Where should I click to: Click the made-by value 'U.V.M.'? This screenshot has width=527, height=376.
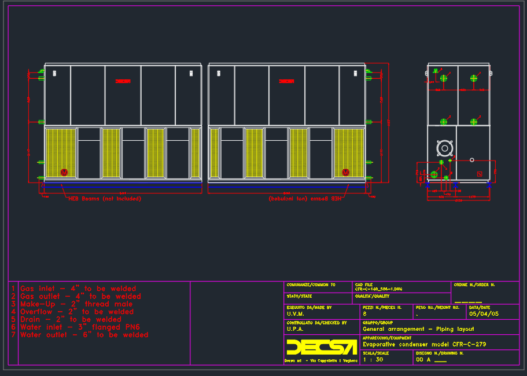tap(296, 314)
